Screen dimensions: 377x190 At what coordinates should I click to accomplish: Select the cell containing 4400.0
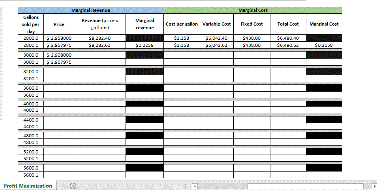(31, 120)
